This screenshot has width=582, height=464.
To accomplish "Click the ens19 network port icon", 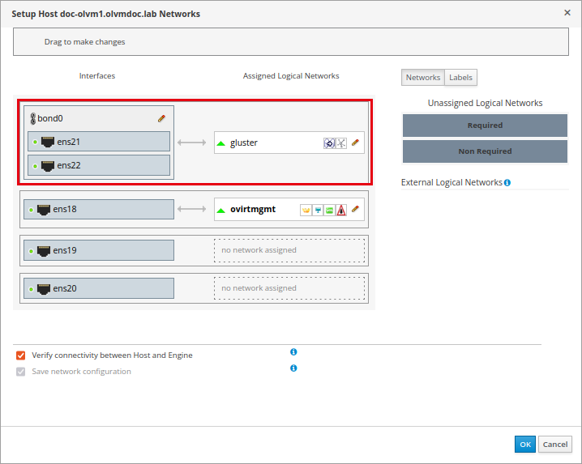I will 44,251.
